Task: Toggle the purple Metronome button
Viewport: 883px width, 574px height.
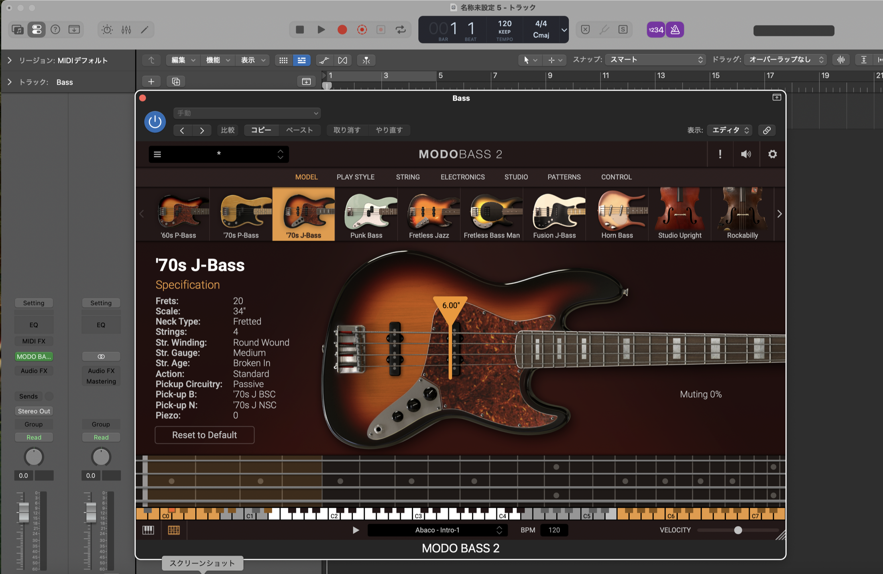Action: tap(675, 30)
